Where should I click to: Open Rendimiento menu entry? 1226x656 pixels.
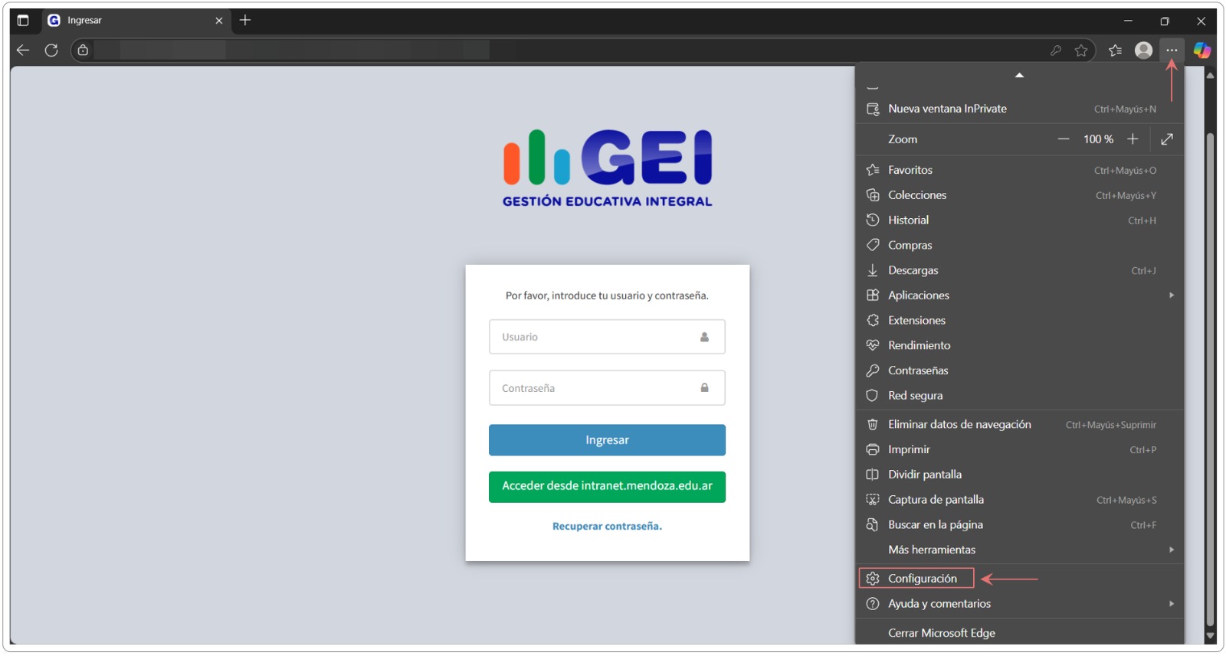pyautogui.click(x=1019, y=345)
